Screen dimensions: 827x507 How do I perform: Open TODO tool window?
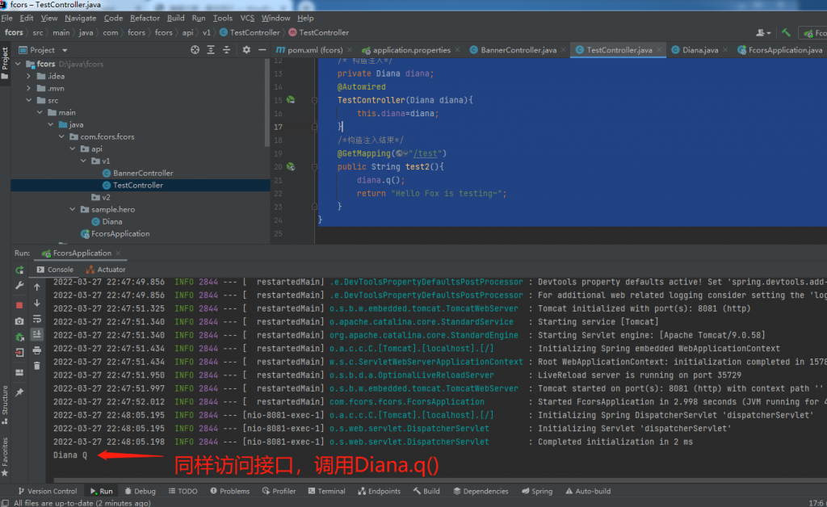tap(183, 491)
